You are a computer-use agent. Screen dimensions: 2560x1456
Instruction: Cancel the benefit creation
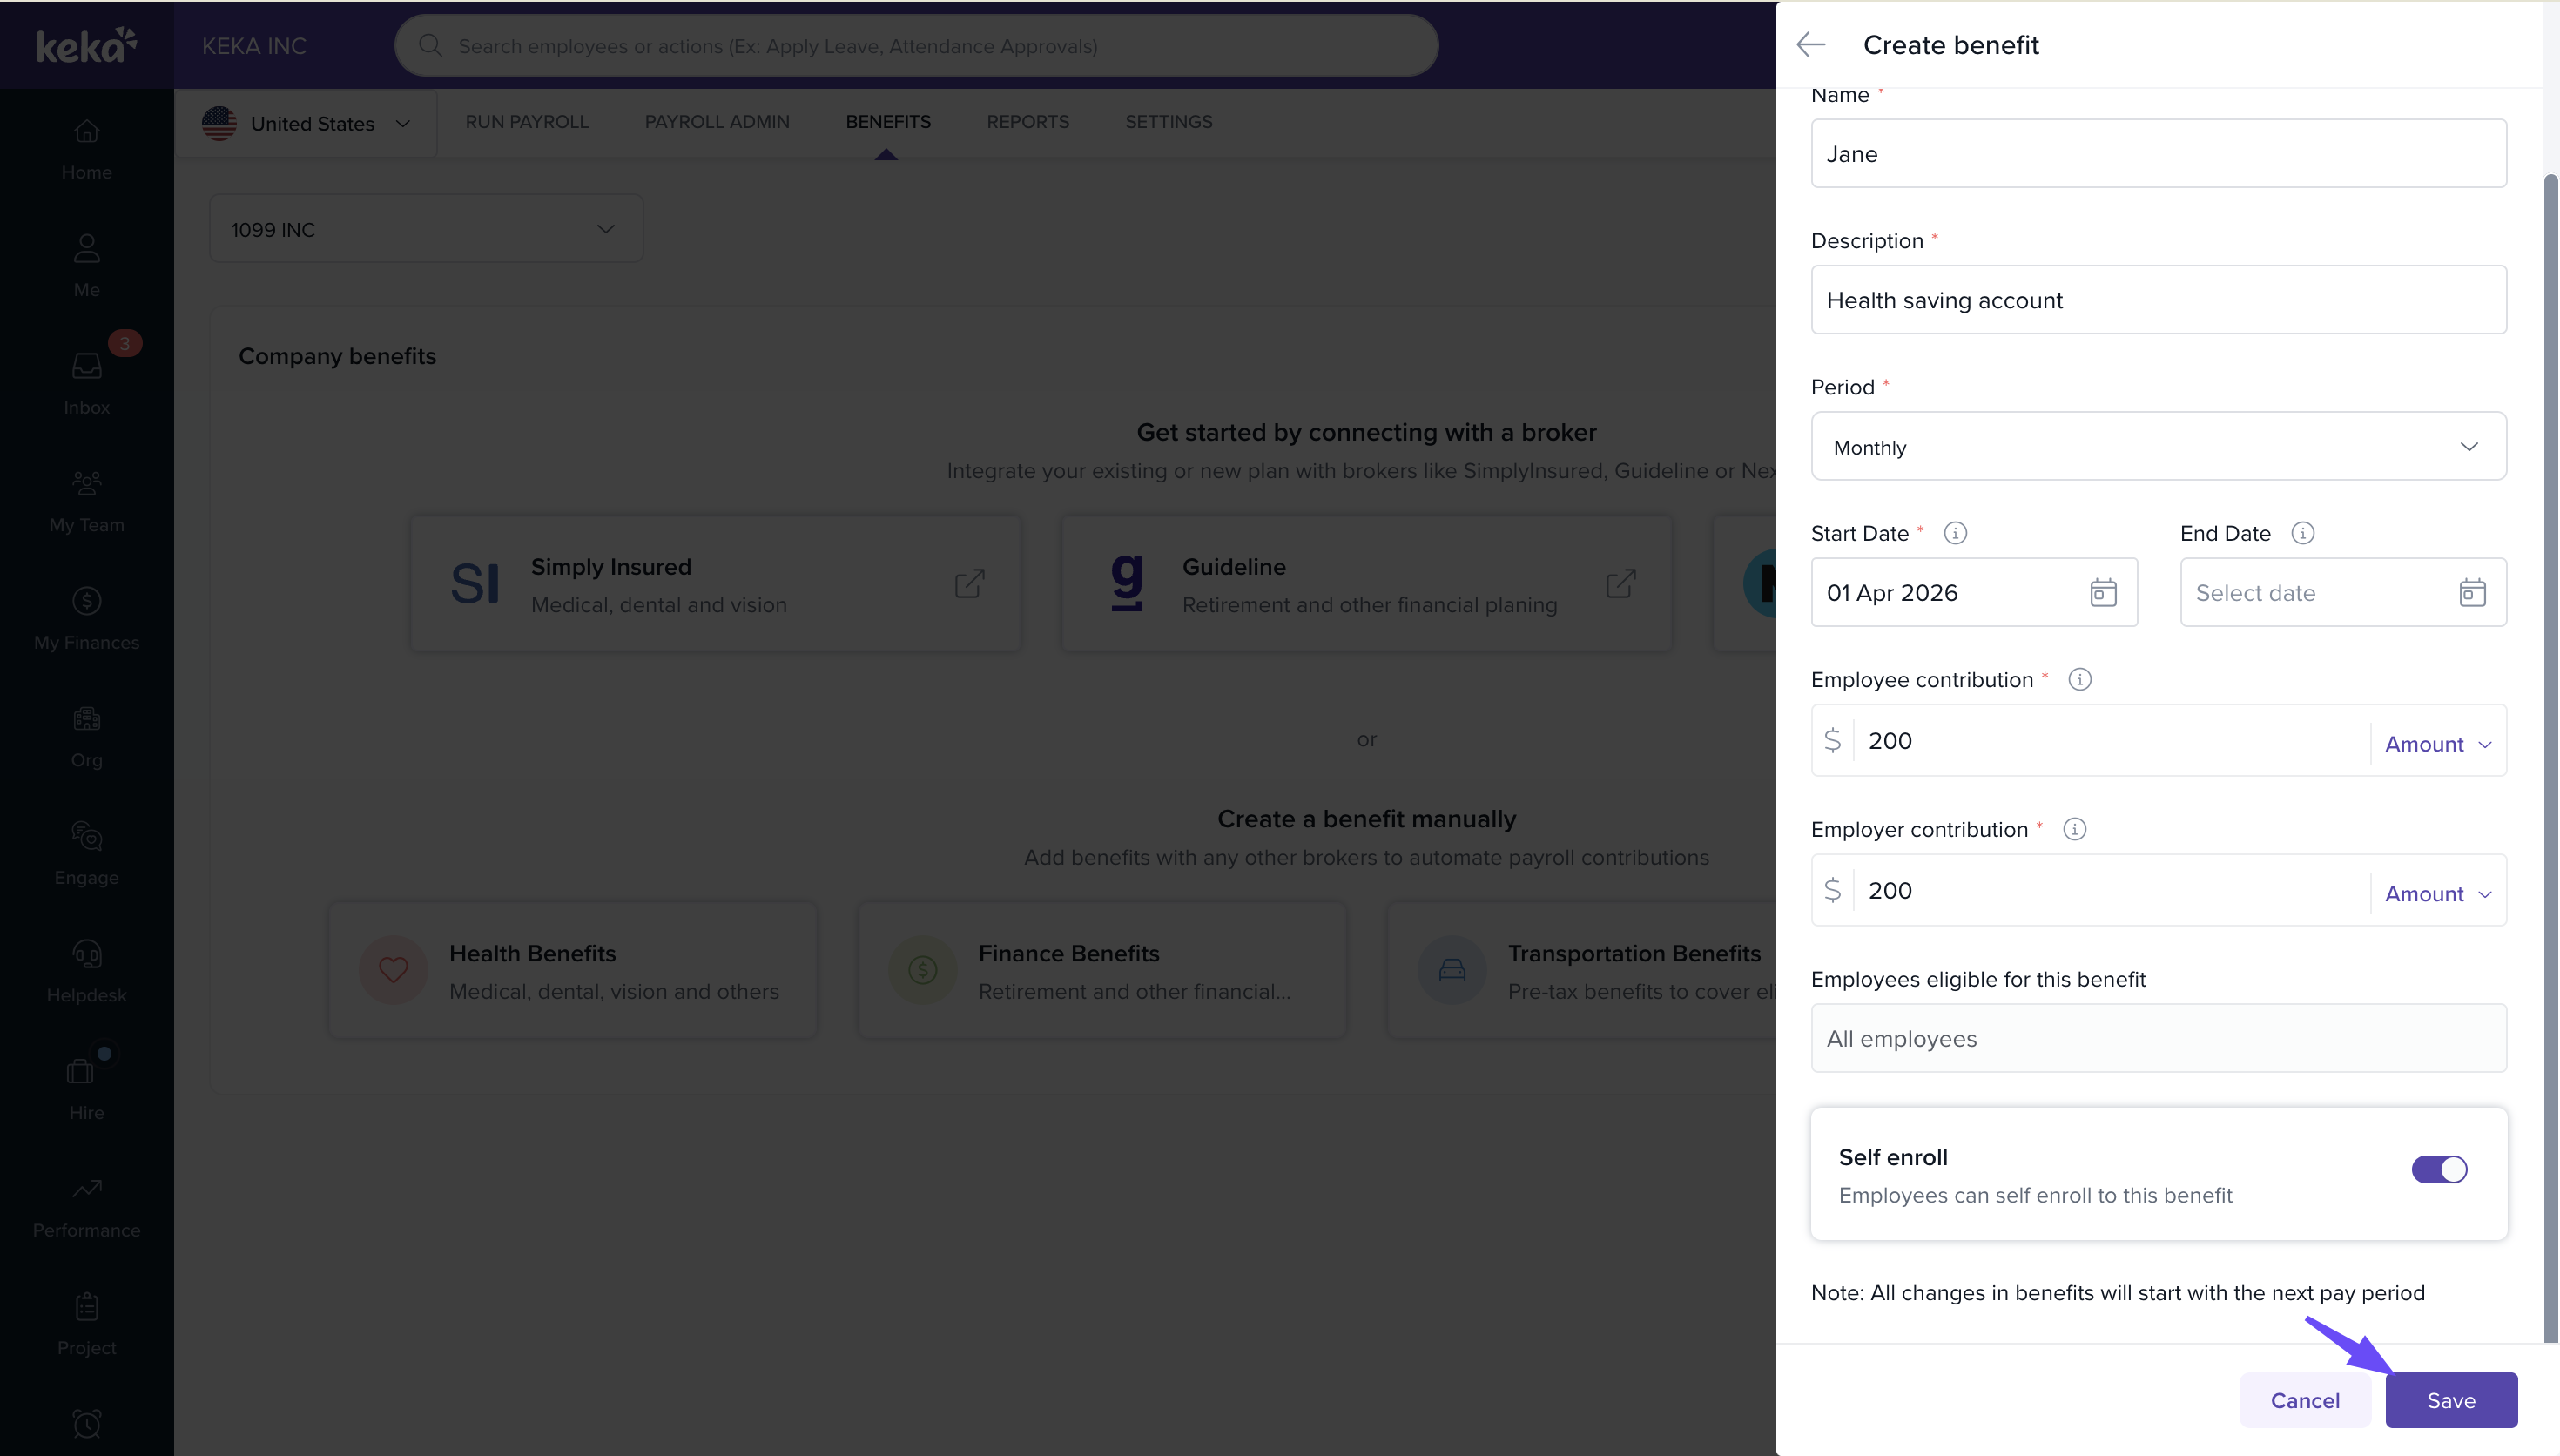pos(2304,1400)
